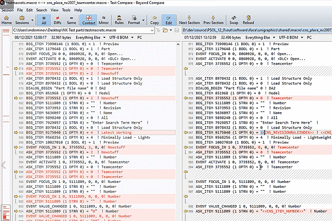Screen dimensions: 332x221
Task: Reload the compared files
Action: (248, 19)
